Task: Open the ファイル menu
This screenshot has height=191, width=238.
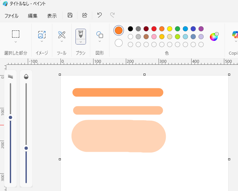Action: pyautogui.click(x=11, y=16)
